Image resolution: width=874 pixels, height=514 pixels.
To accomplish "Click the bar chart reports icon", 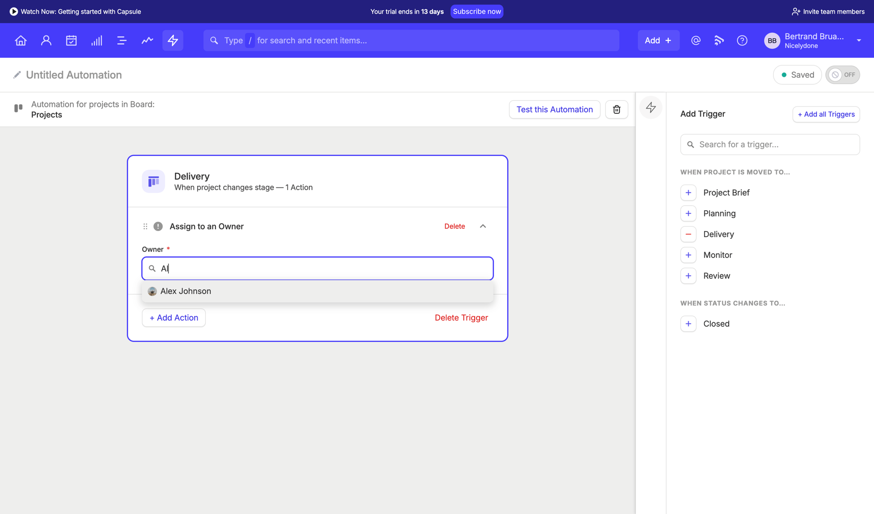I will [97, 40].
